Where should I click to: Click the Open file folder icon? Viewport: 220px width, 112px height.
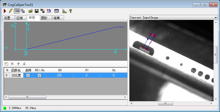tap(30, 11)
